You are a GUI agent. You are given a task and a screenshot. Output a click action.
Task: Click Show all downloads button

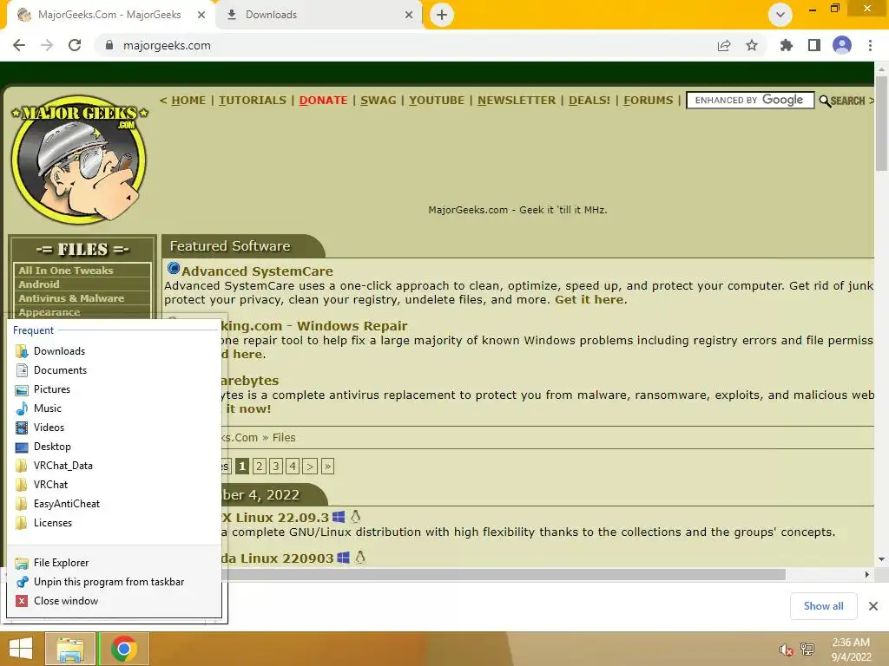(823, 606)
